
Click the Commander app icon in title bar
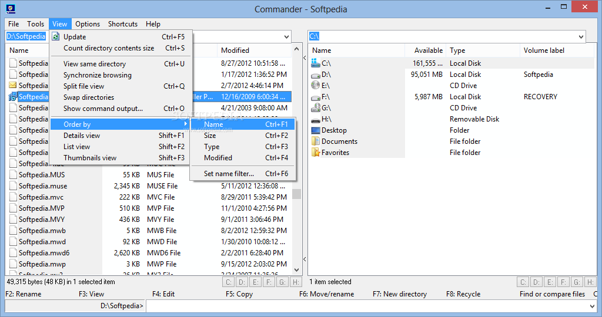click(11, 8)
